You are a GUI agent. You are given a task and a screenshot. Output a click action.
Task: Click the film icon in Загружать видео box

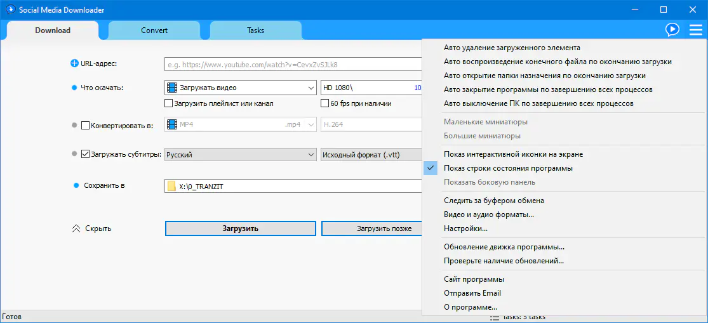tap(171, 88)
